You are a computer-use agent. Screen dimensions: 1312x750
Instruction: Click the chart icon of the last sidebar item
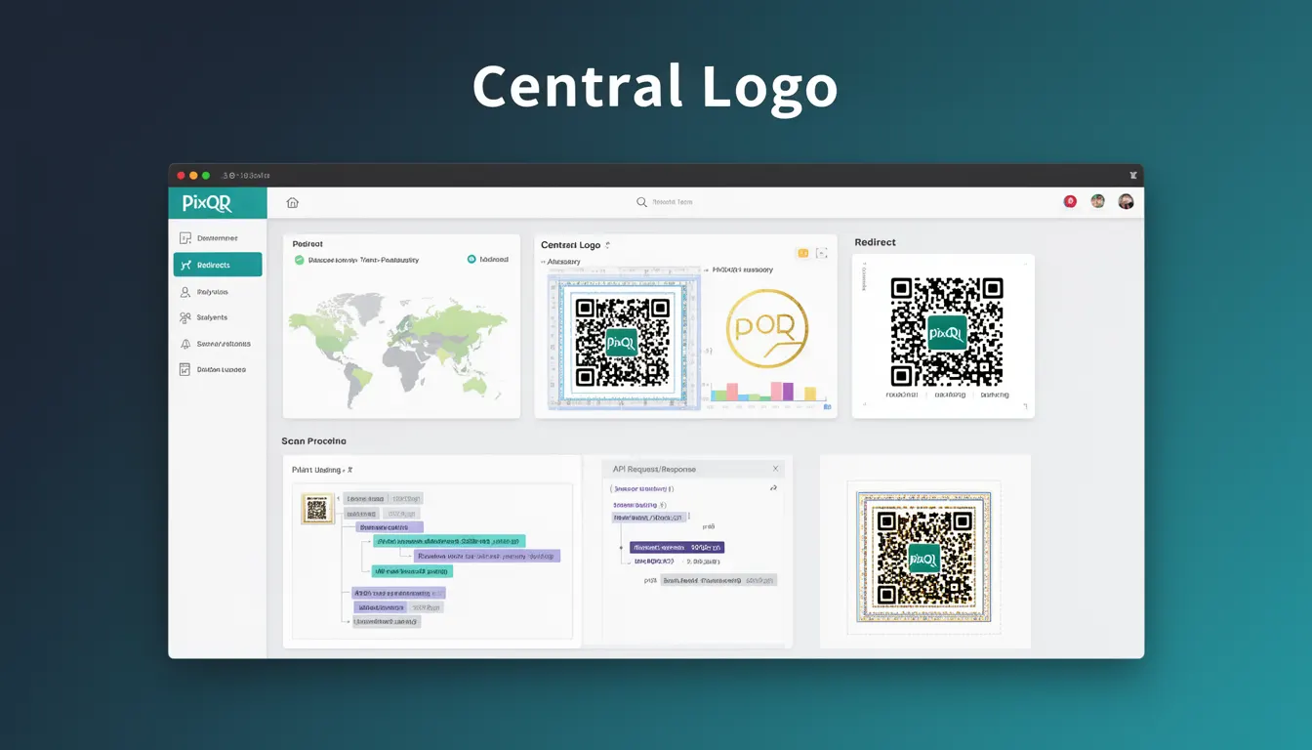point(185,369)
